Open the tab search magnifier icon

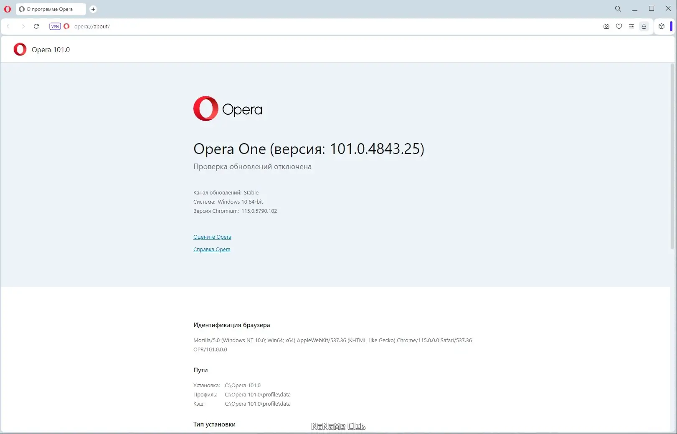pos(618,9)
